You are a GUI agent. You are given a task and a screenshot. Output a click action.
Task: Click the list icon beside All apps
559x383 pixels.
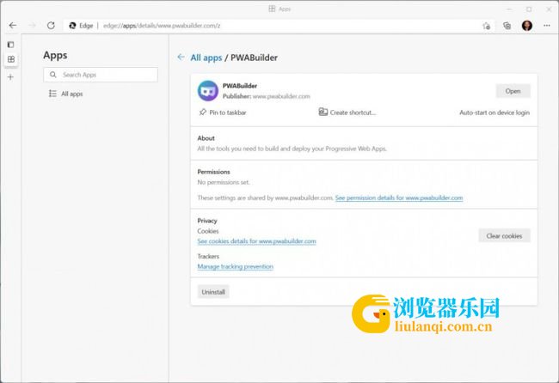tap(52, 94)
